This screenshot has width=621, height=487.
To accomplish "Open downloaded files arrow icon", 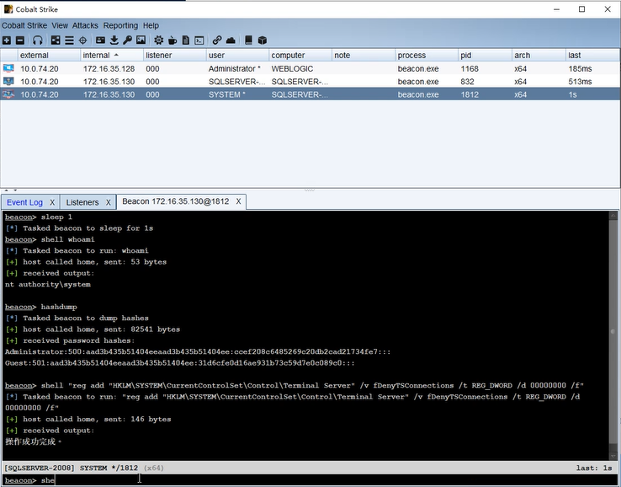I will coord(114,40).
